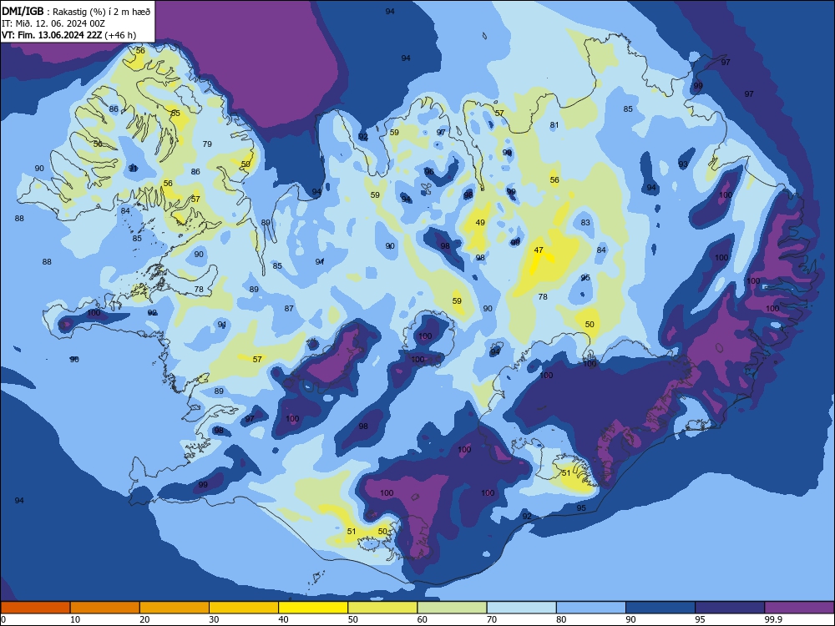Image resolution: width=835 pixels, height=626 pixels.
Task: Click the '55' humidity value in the Westfjords
Action: (x=175, y=113)
